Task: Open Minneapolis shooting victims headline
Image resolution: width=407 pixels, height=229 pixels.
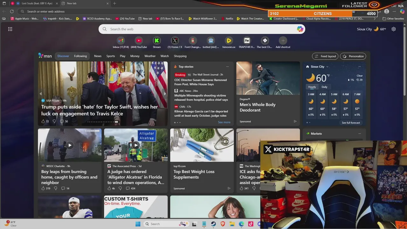Action: (201, 98)
